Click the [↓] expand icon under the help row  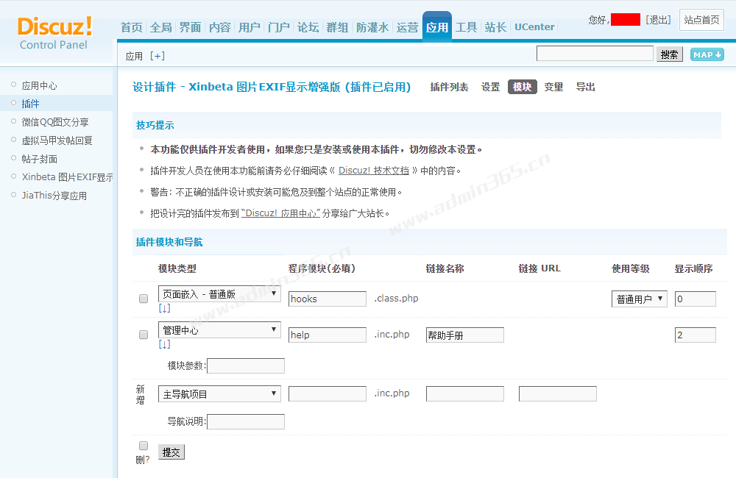(164, 344)
